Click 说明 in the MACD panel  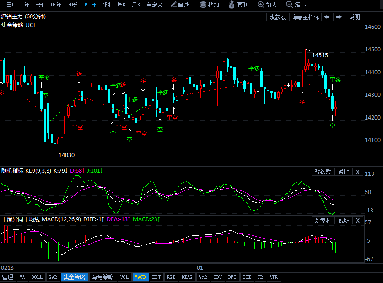(344, 220)
